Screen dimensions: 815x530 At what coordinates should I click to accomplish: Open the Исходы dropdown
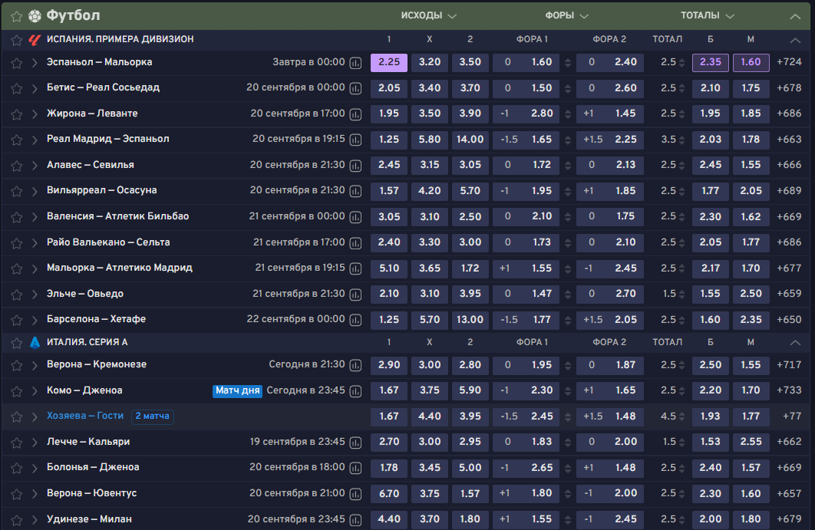point(428,15)
